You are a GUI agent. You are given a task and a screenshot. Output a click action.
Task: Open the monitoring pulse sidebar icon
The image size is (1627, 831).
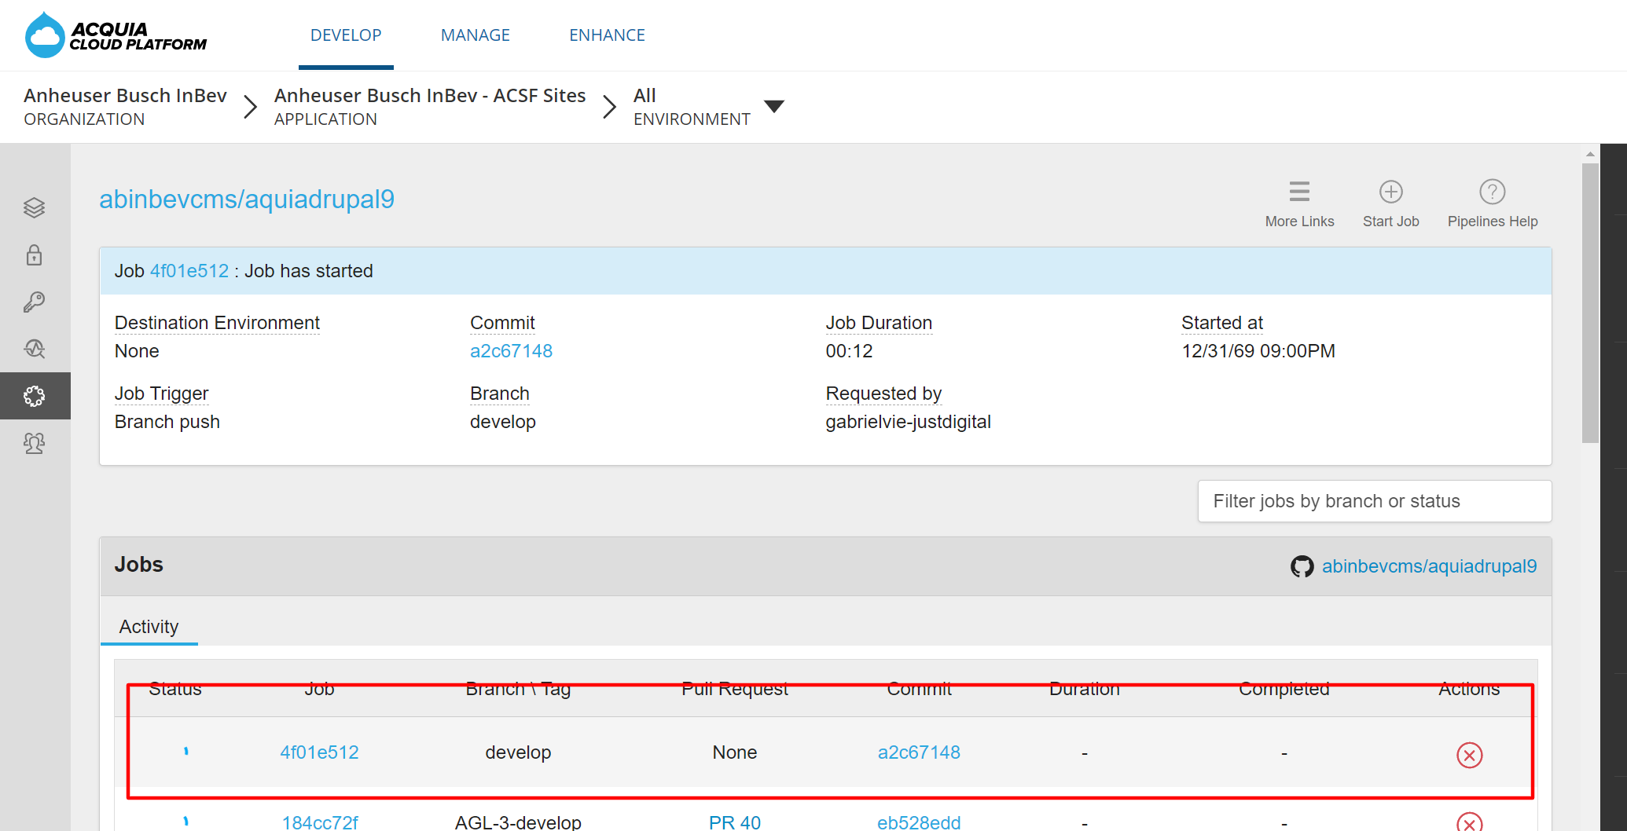point(35,349)
